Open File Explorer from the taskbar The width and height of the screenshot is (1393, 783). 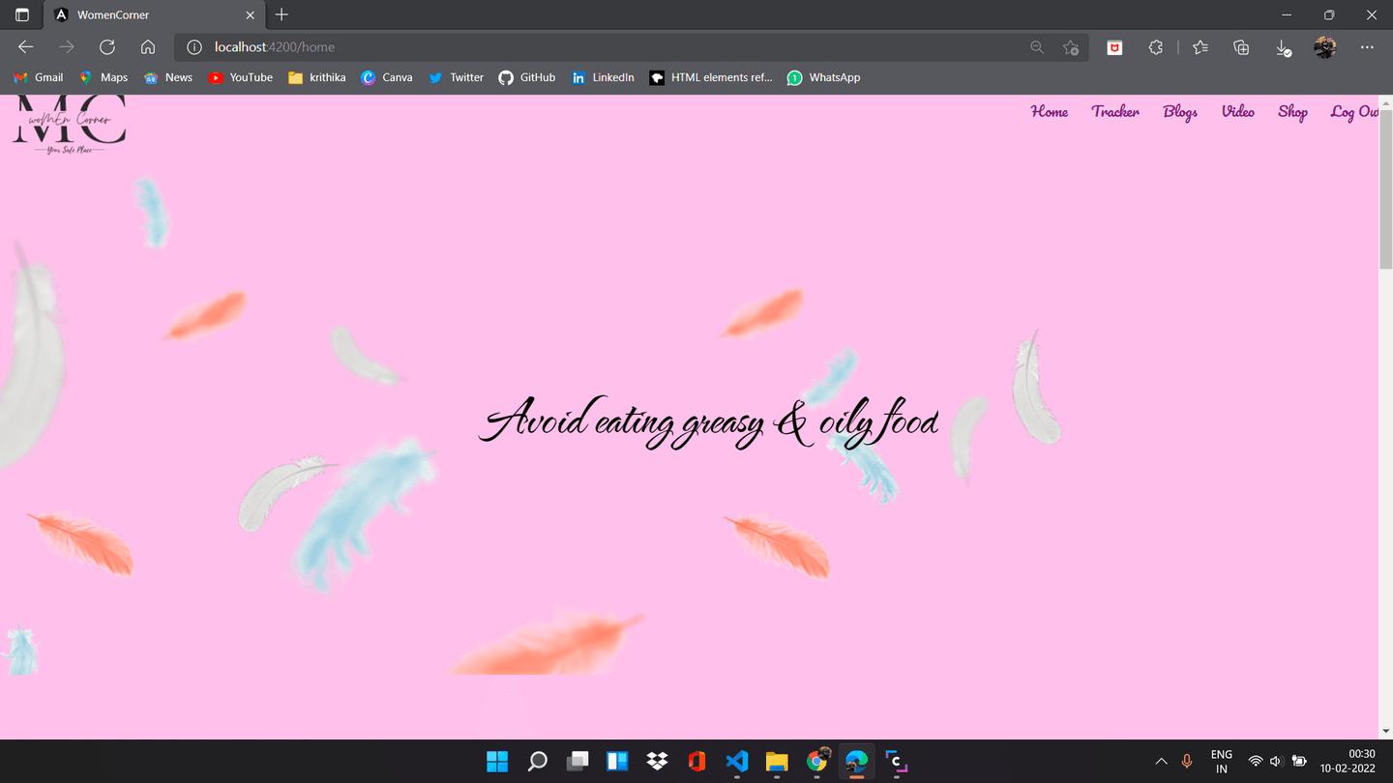pos(777,762)
